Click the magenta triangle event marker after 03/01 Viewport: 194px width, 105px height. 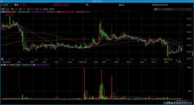[110, 60]
